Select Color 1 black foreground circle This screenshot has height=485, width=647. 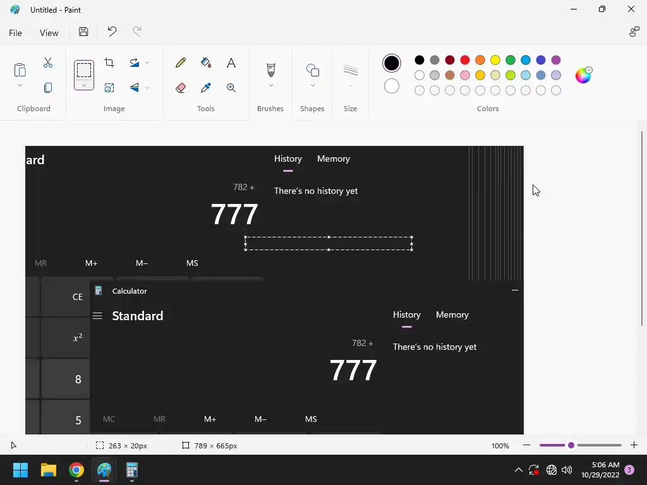[391, 63]
